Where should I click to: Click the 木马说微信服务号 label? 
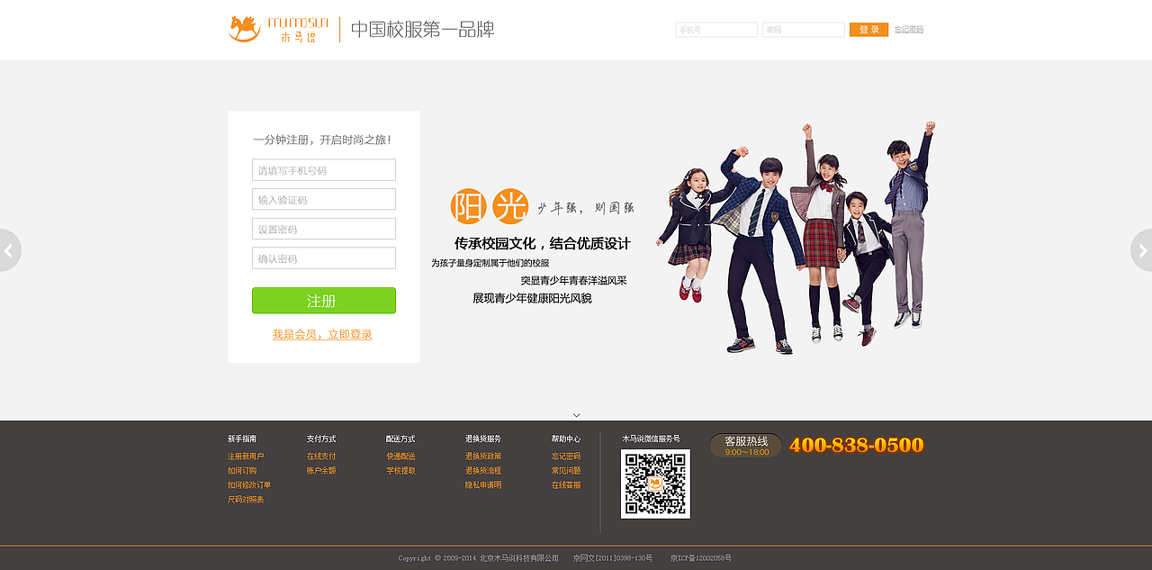coord(651,439)
